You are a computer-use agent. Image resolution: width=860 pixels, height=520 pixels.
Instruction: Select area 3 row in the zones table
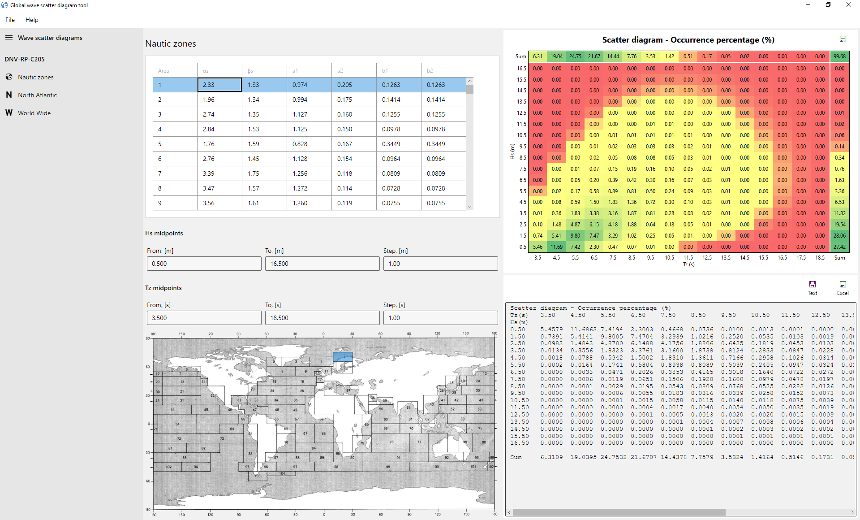309,114
